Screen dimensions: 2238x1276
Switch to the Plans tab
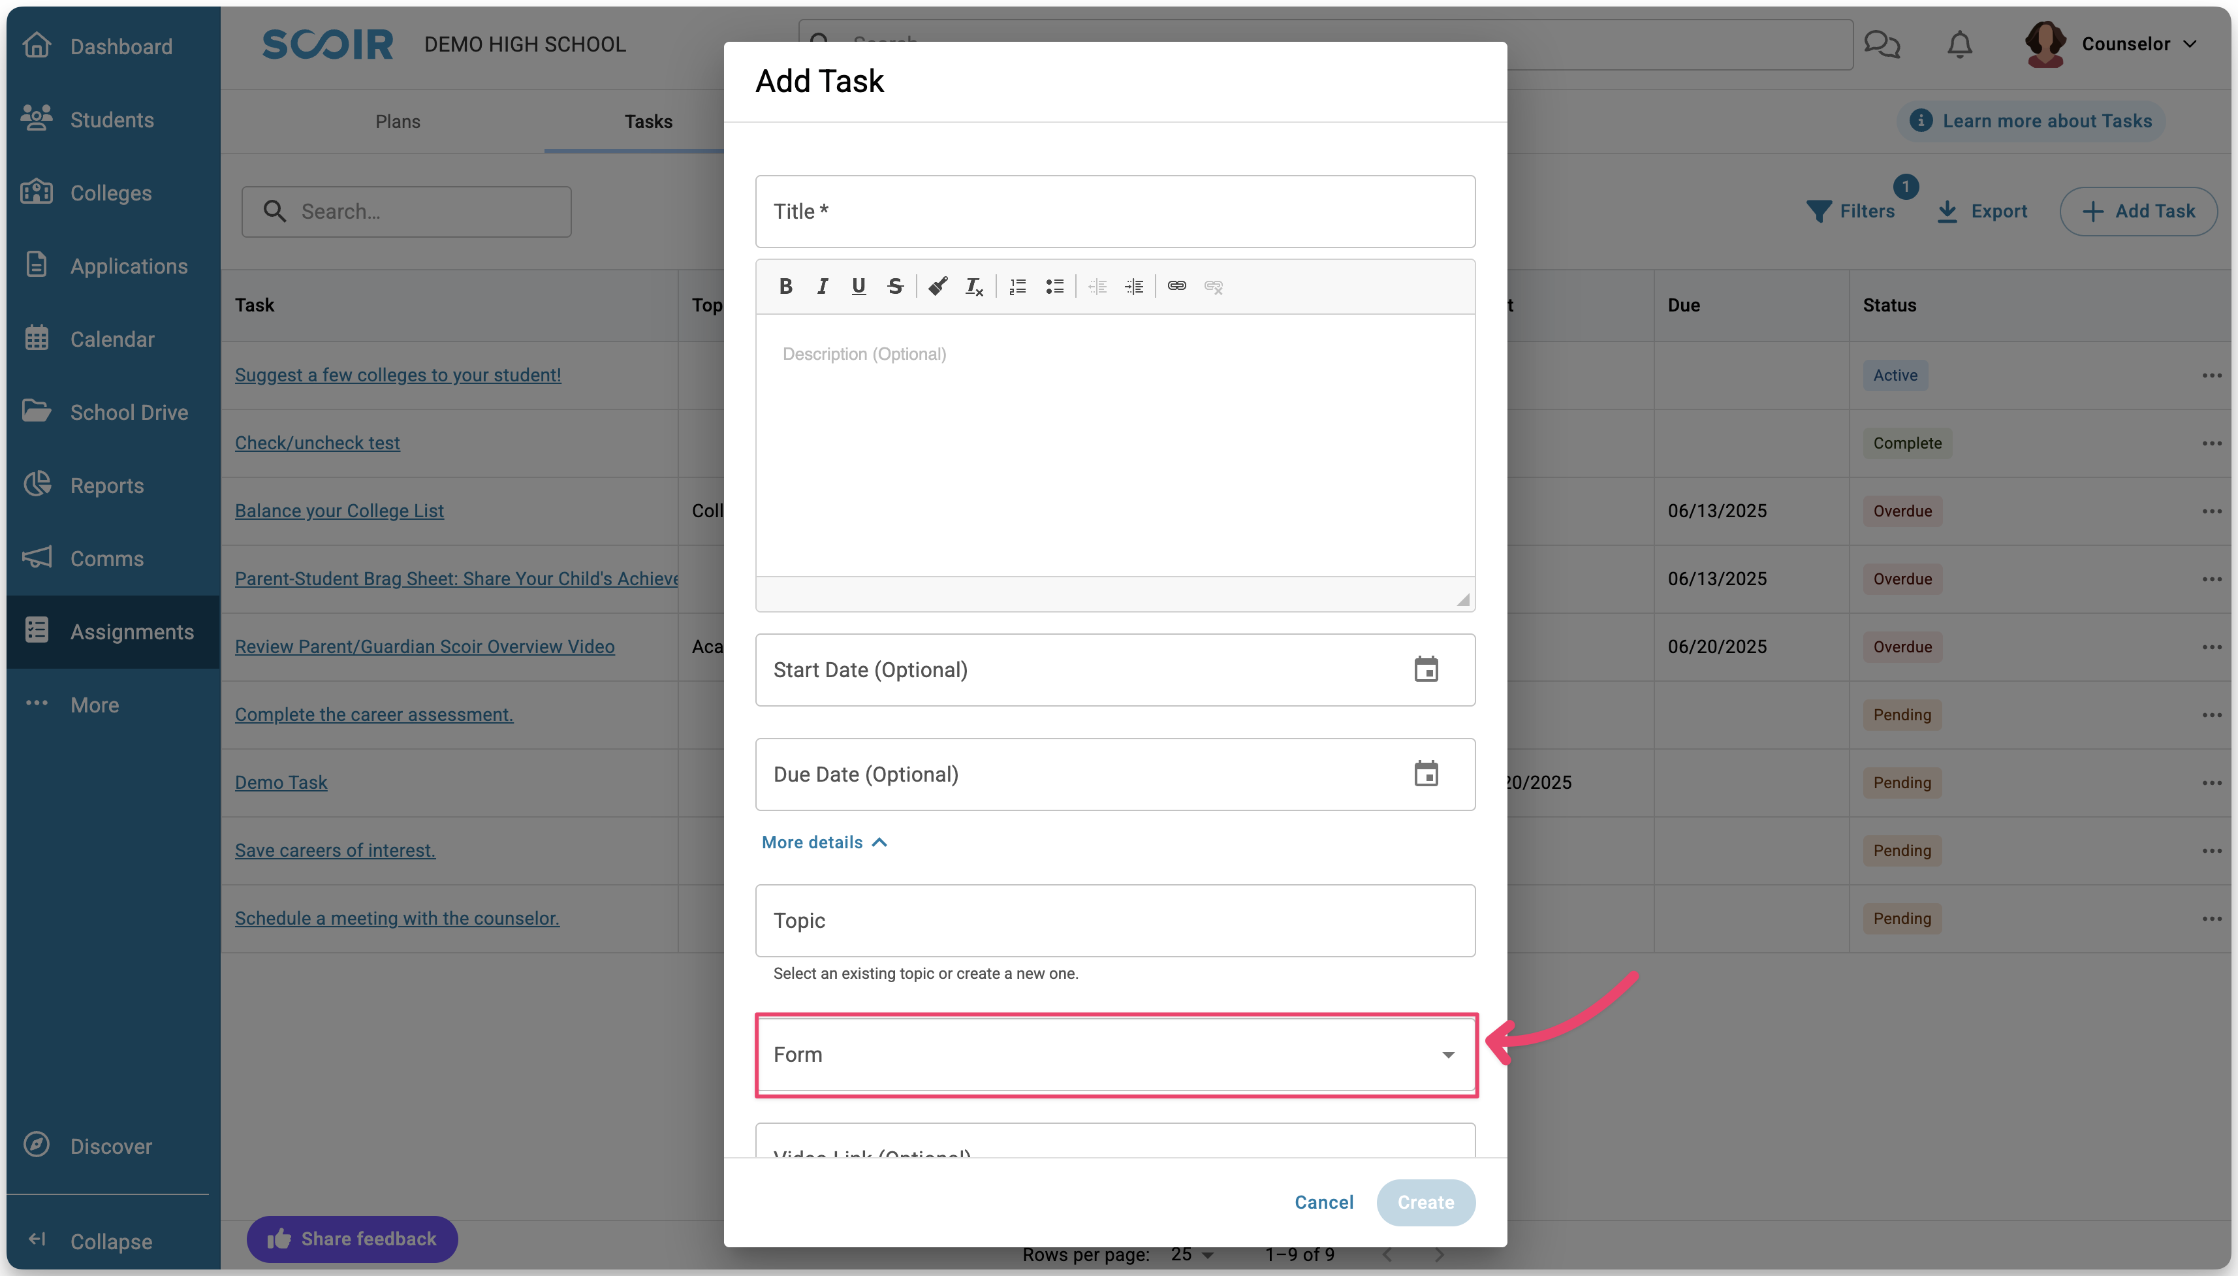coord(398,122)
